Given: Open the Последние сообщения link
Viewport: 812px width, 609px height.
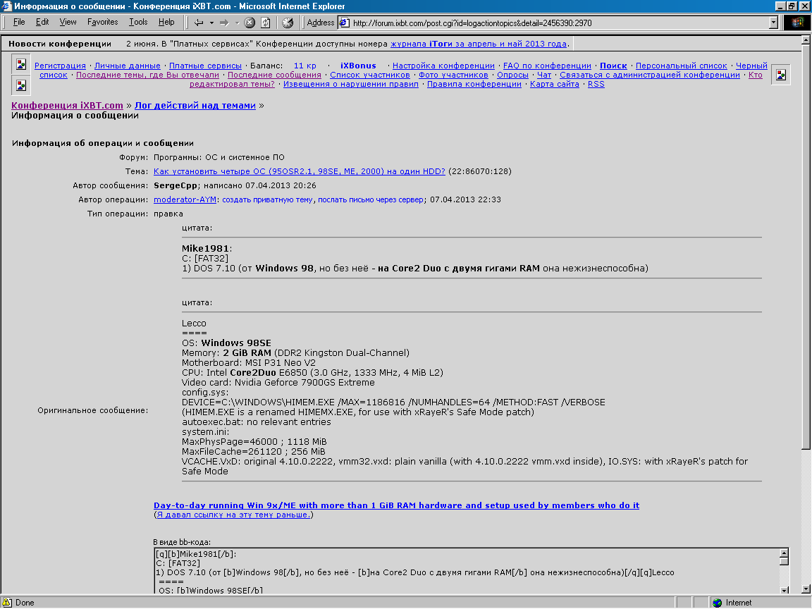Looking at the screenshot, I should [274, 75].
